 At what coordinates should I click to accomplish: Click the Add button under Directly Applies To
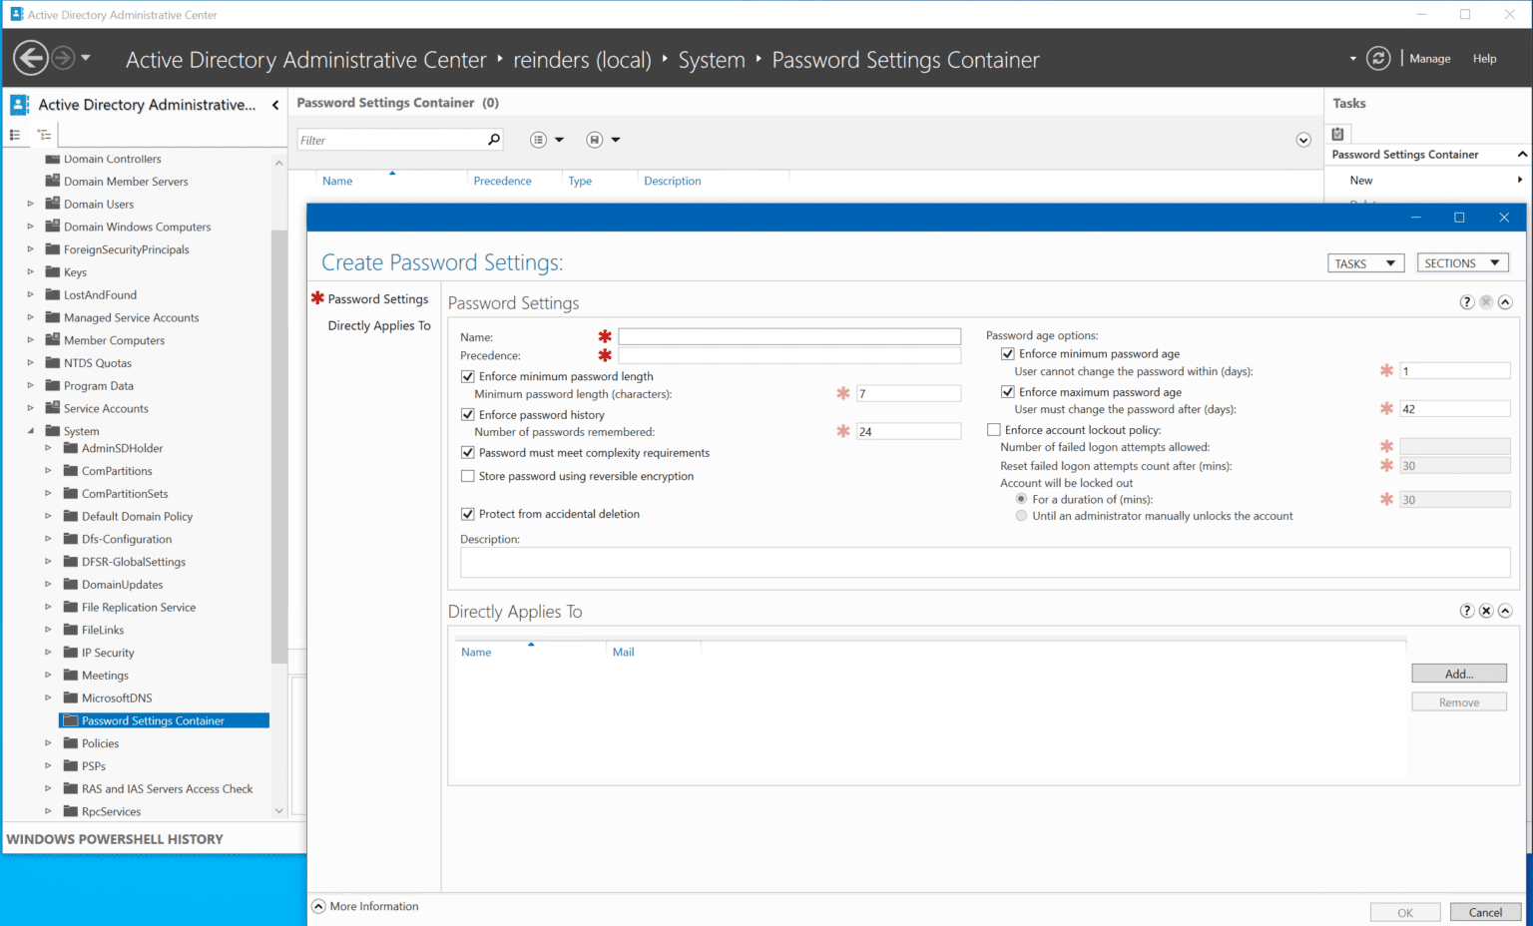(1458, 673)
